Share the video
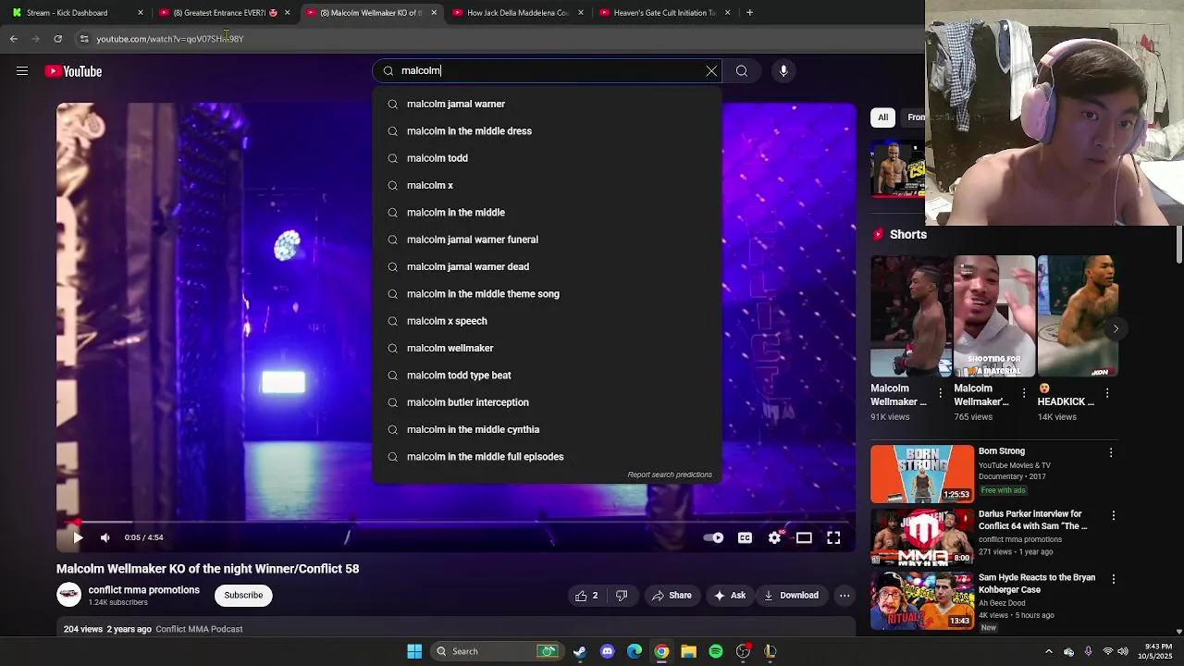The width and height of the screenshot is (1184, 666). 672,596
